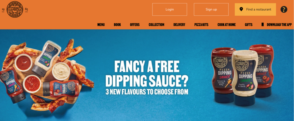The width and height of the screenshot is (294, 121).
Task: Click the PizzaExpress logo
Action: point(15,9)
